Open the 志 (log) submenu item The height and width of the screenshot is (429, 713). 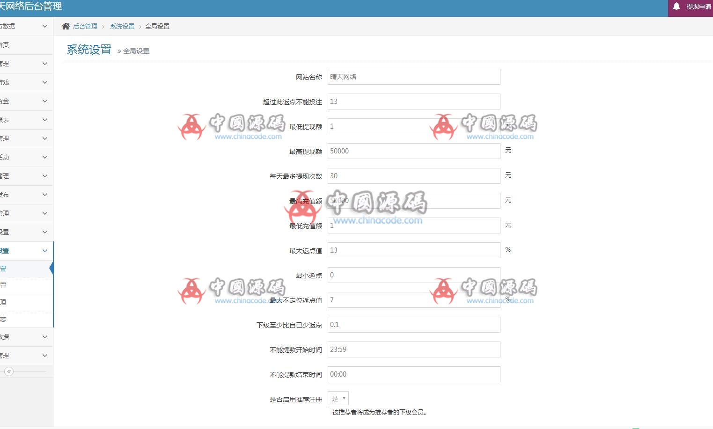[x=26, y=319]
